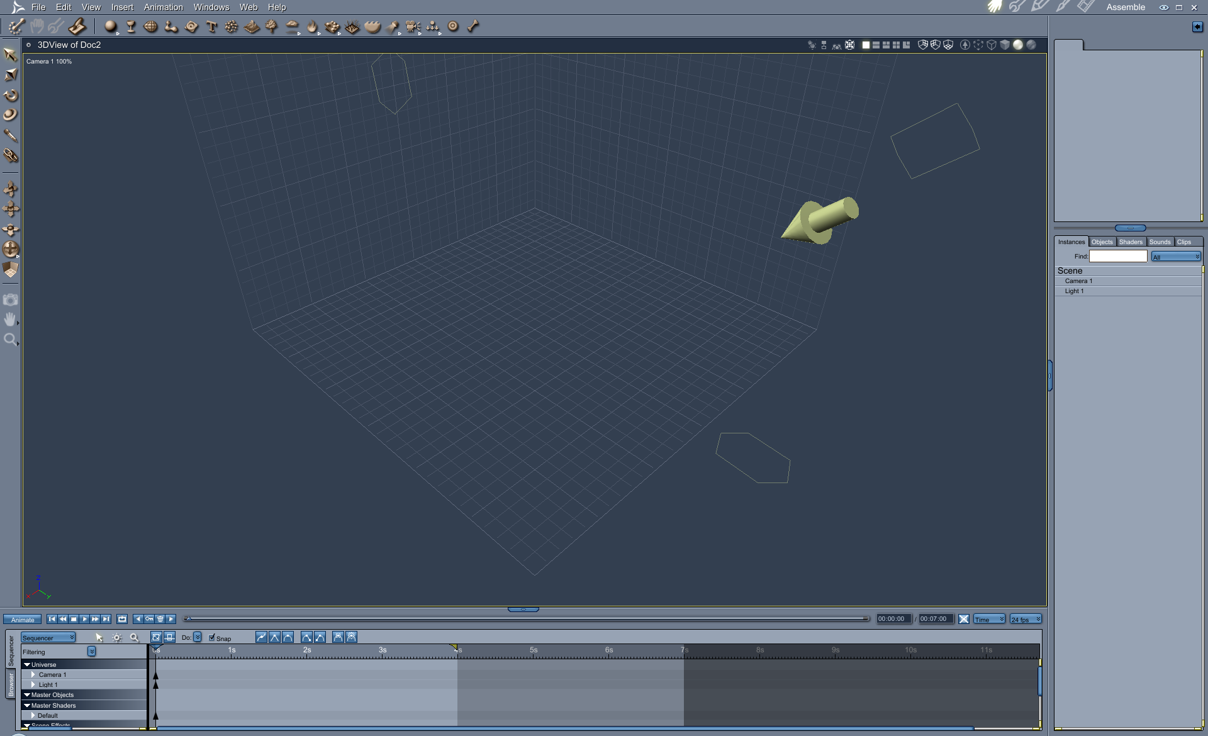
Task: Select the Zoom tool in the left toolbar
Action: pyautogui.click(x=11, y=339)
